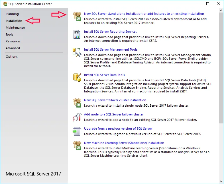Open the Advanced section
This screenshot has width=224, height=184.
click(x=13, y=48)
